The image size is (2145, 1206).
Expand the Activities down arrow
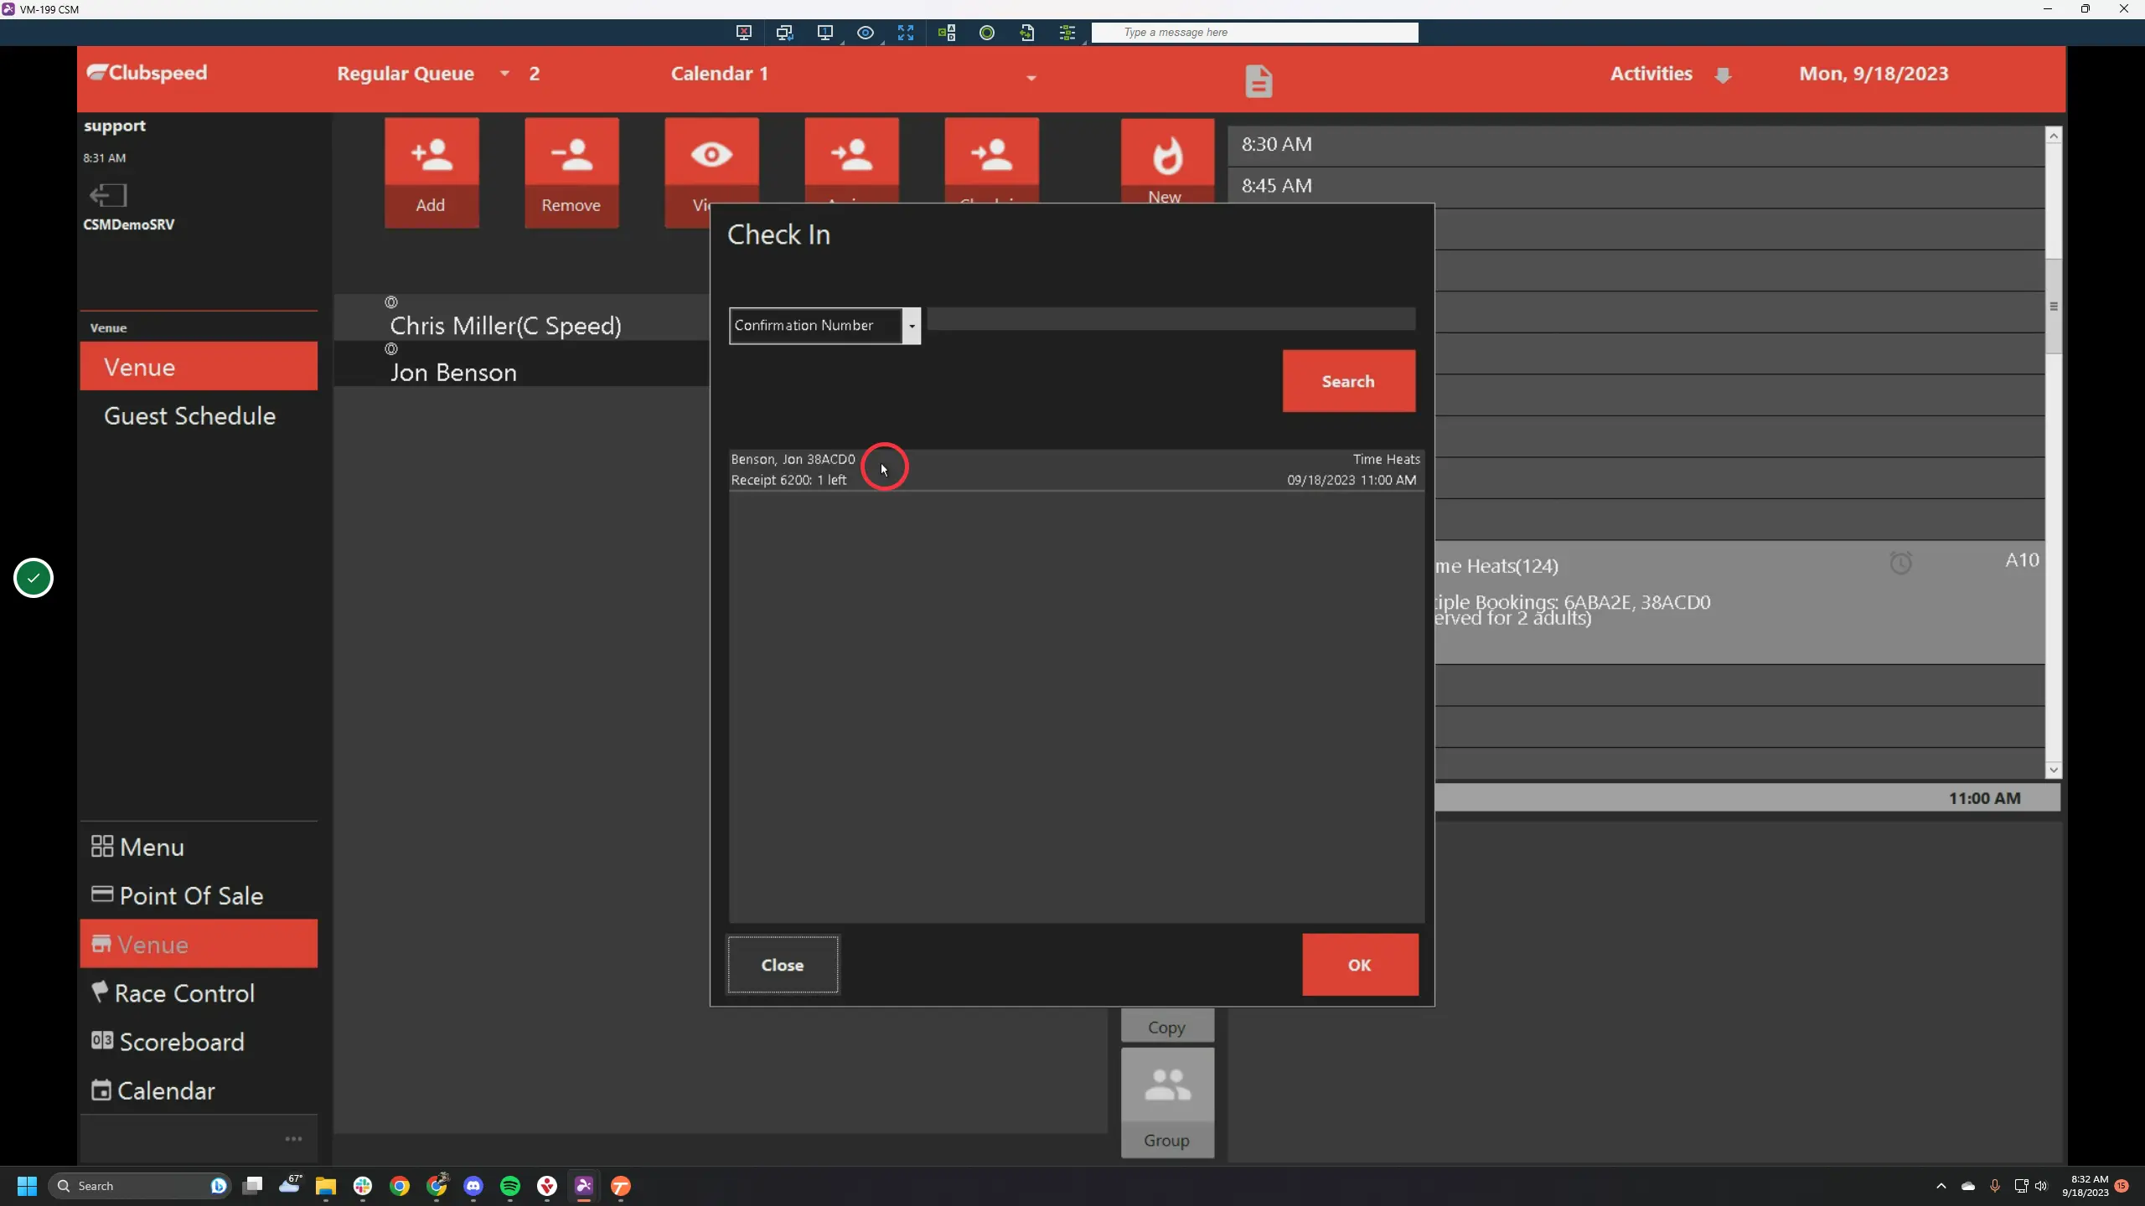[1723, 75]
